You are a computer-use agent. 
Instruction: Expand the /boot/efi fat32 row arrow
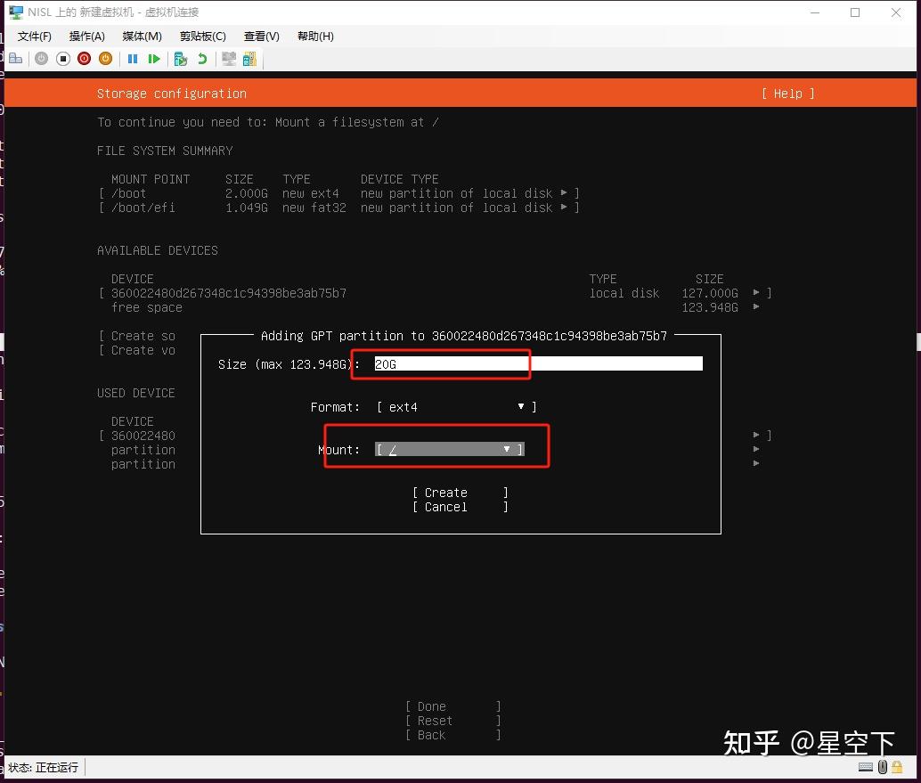click(x=564, y=207)
